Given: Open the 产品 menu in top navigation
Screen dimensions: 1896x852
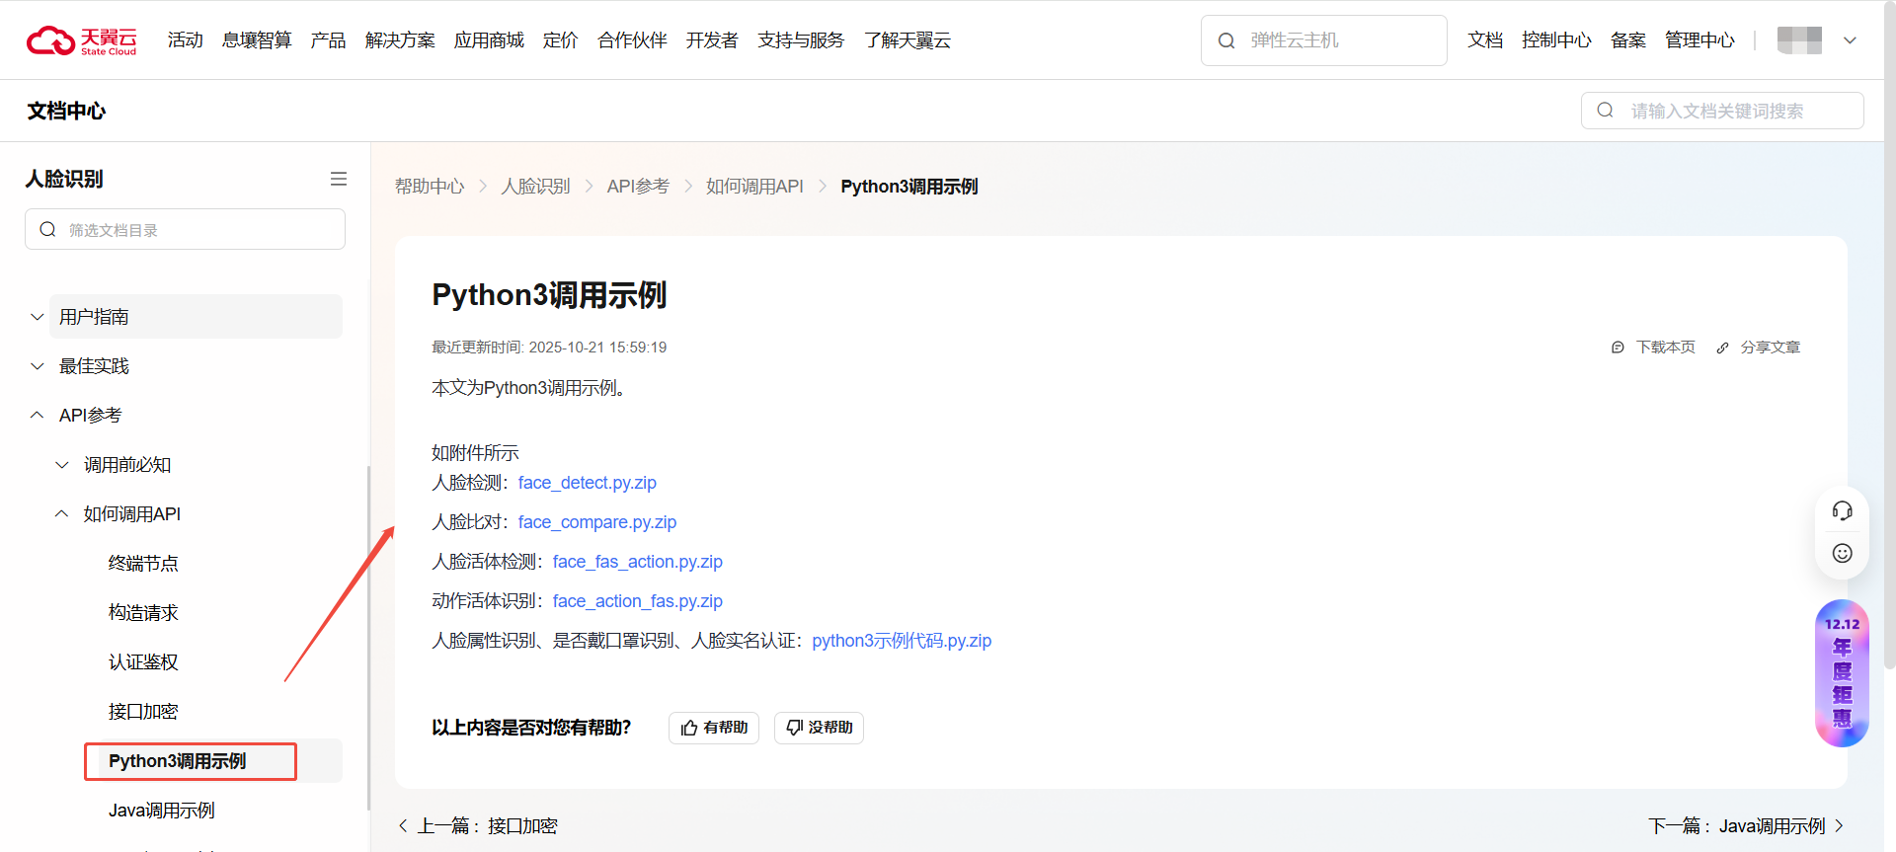Looking at the screenshot, I should [x=328, y=40].
